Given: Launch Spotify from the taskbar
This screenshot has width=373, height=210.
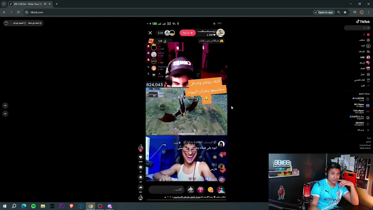Looking at the screenshot, I should [33, 206].
